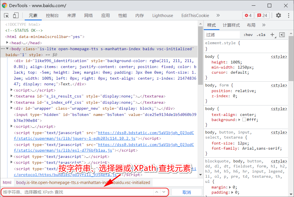This screenshot has height=197, width=294.
Task: Click the issues count badge 24
Action: pos(262,15)
